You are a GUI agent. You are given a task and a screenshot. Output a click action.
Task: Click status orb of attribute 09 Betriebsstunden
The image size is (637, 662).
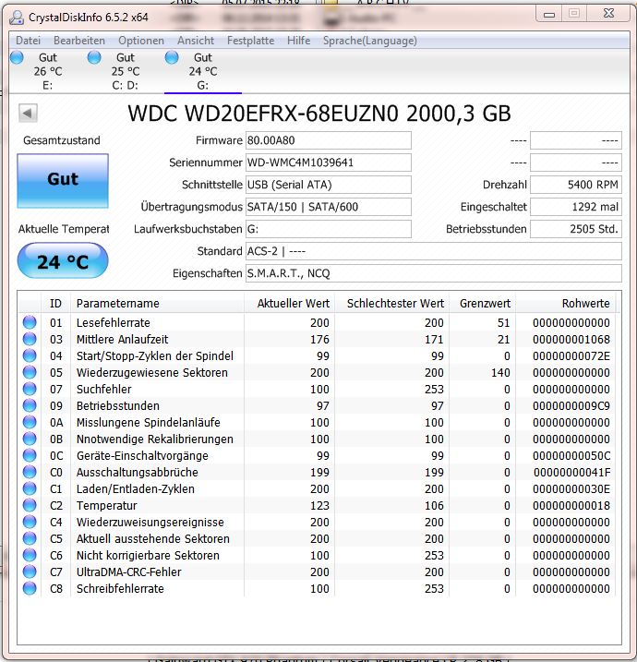pyautogui.click(x=30, y=405)
